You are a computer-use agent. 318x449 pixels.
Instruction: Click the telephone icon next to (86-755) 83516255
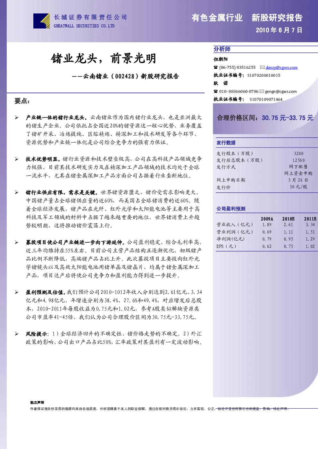click(216, 68)
